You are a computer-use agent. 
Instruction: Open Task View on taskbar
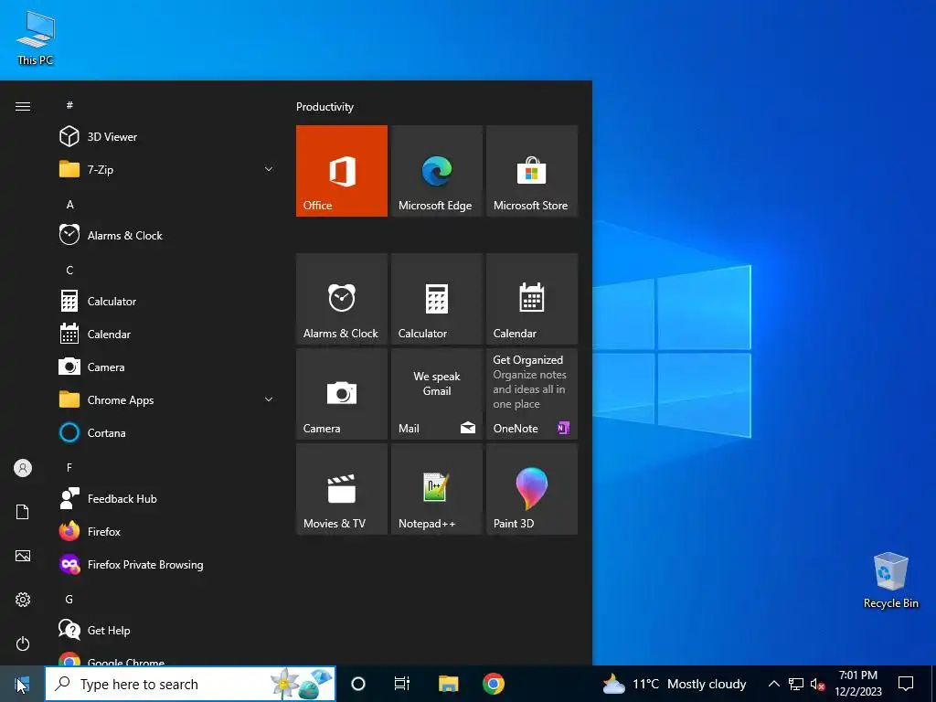402,684
